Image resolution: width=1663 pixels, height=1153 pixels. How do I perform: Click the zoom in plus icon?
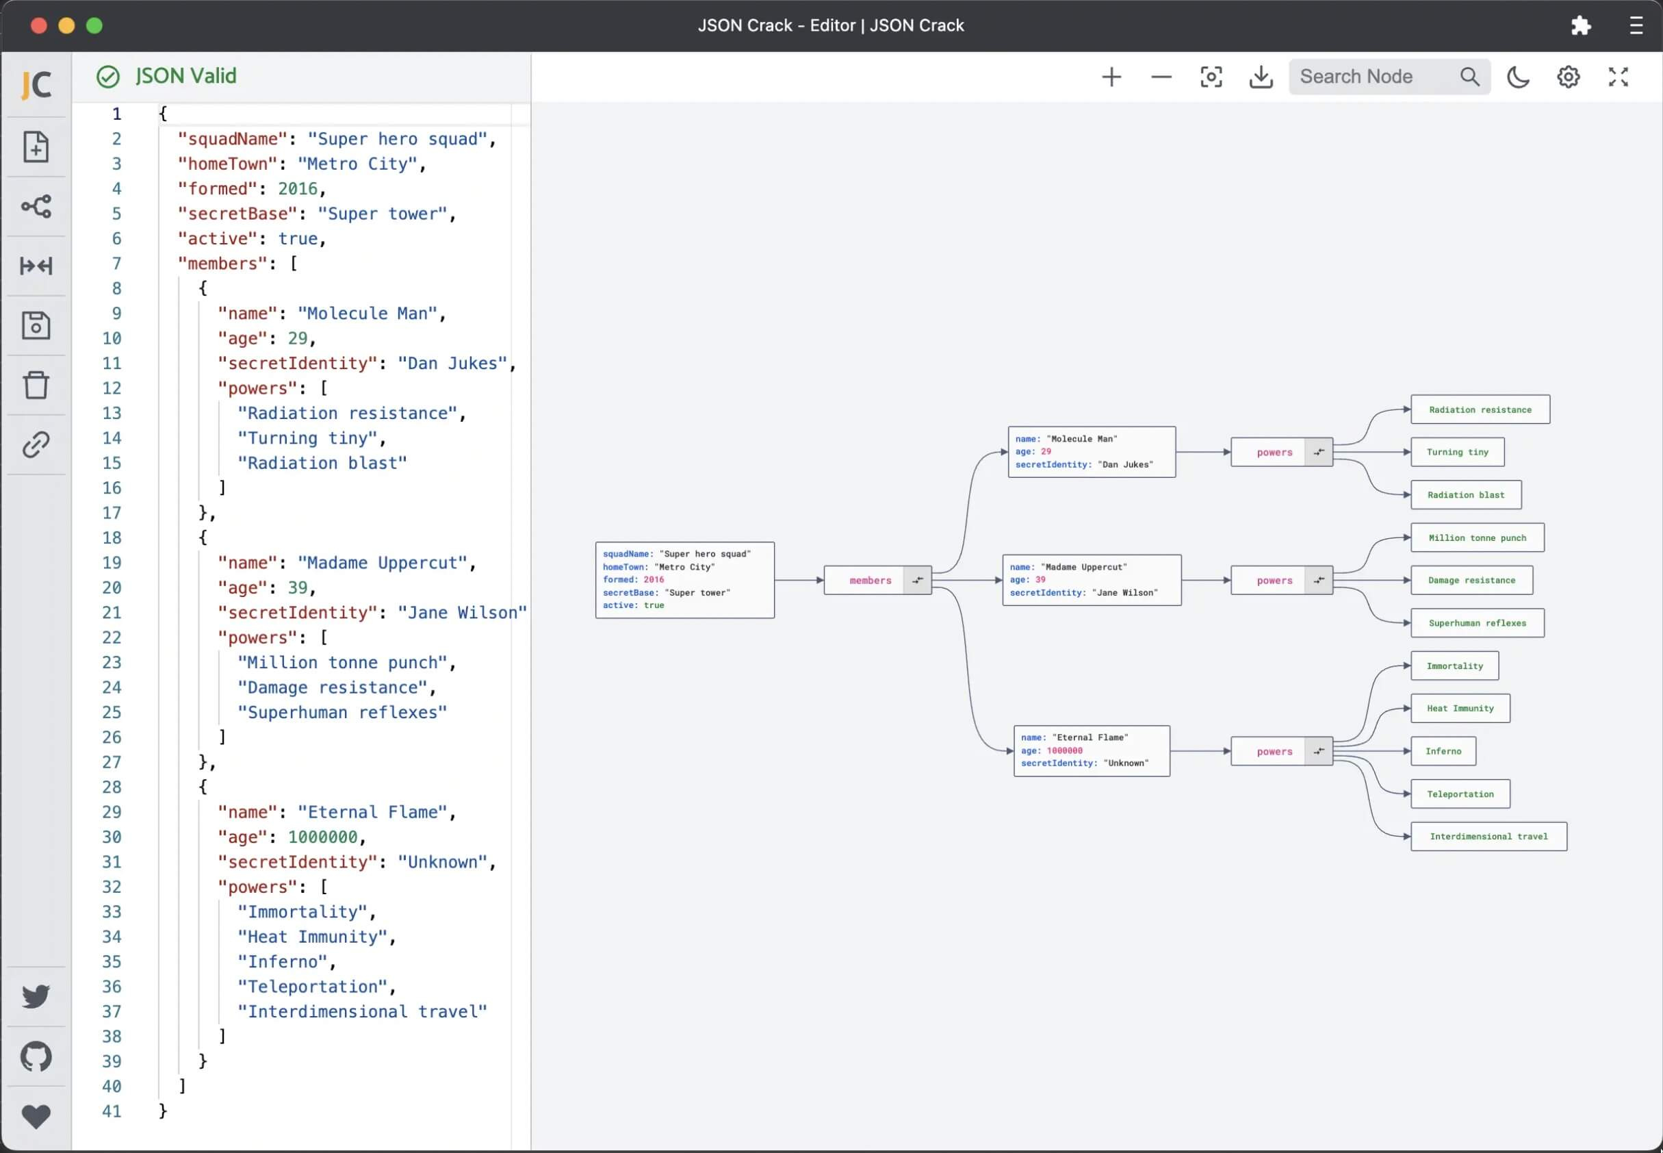pos(1111,77)
